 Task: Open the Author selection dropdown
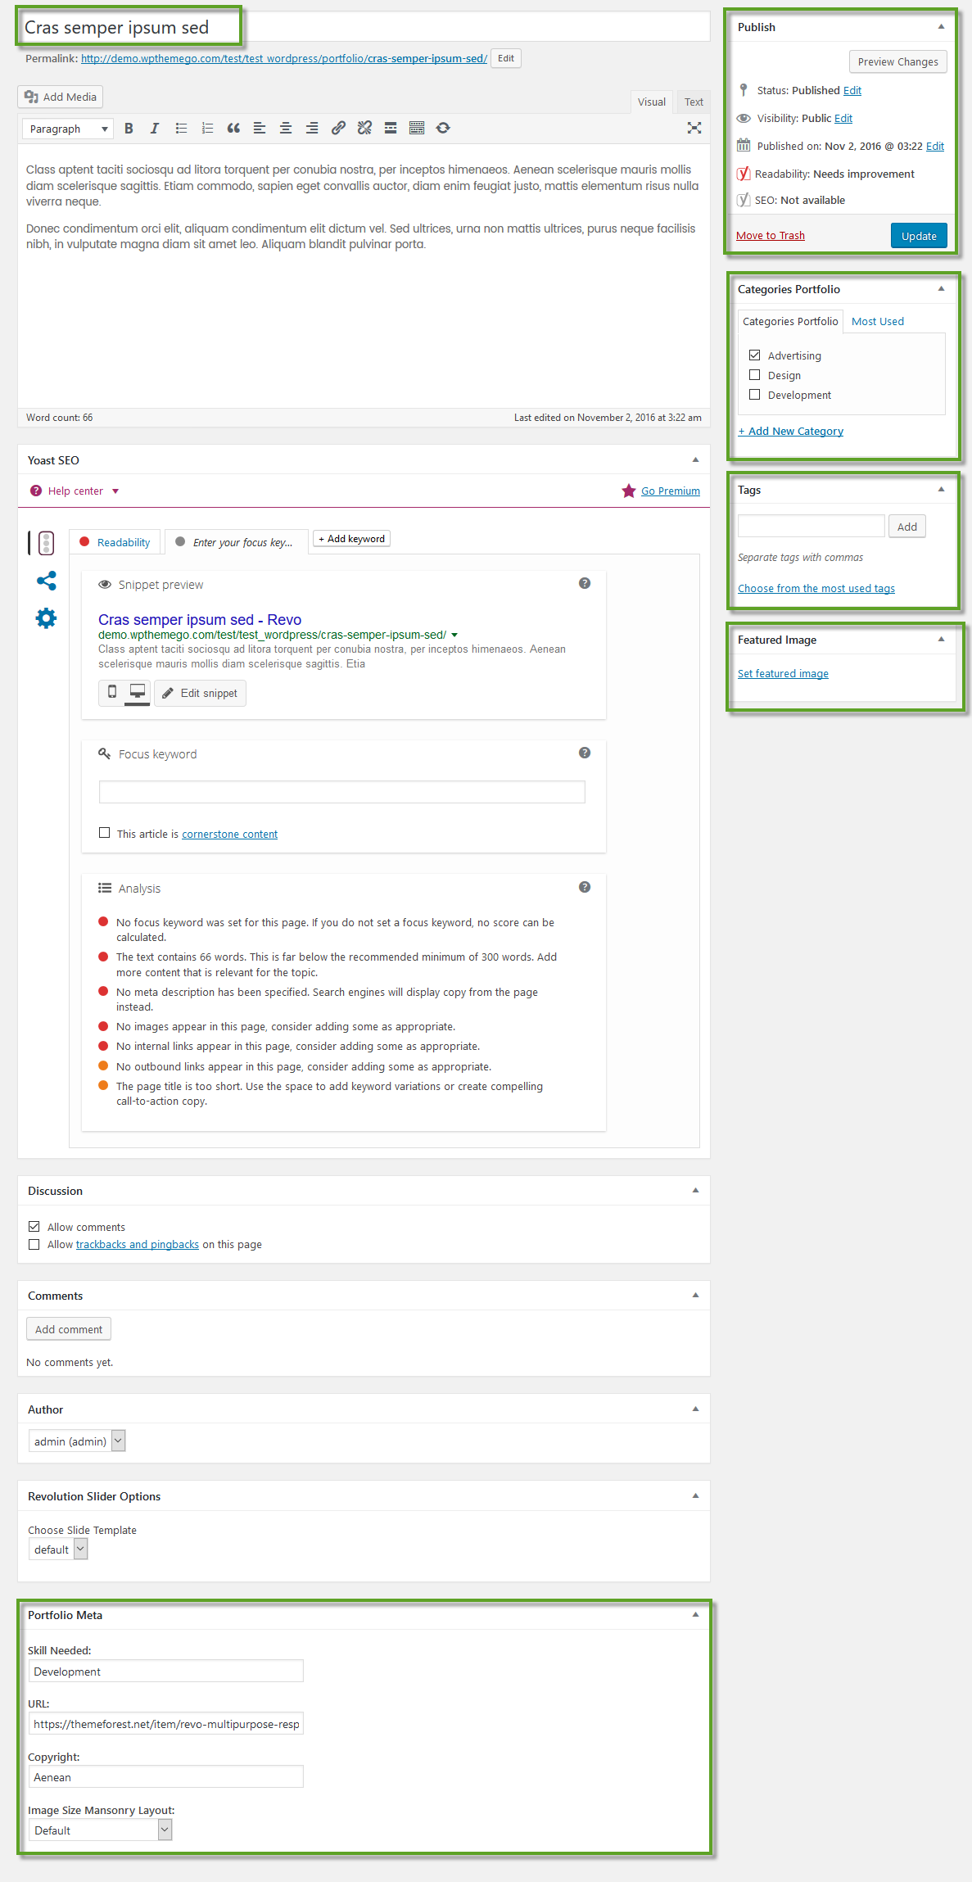77,1441
